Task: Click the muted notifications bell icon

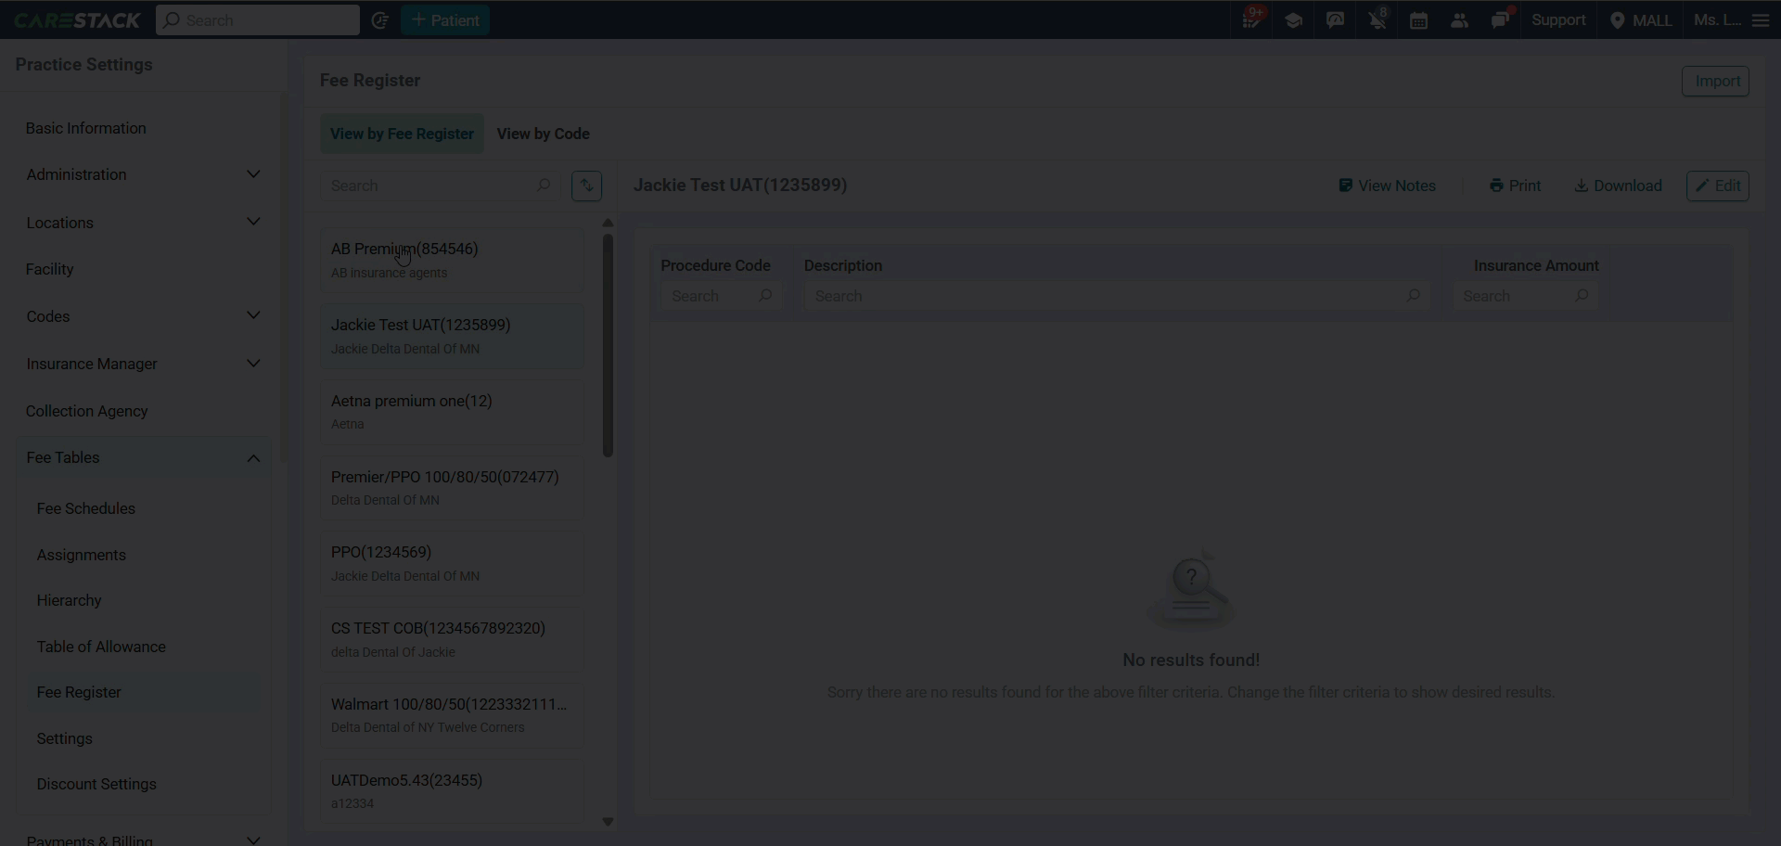Action: pos(1377,20)
